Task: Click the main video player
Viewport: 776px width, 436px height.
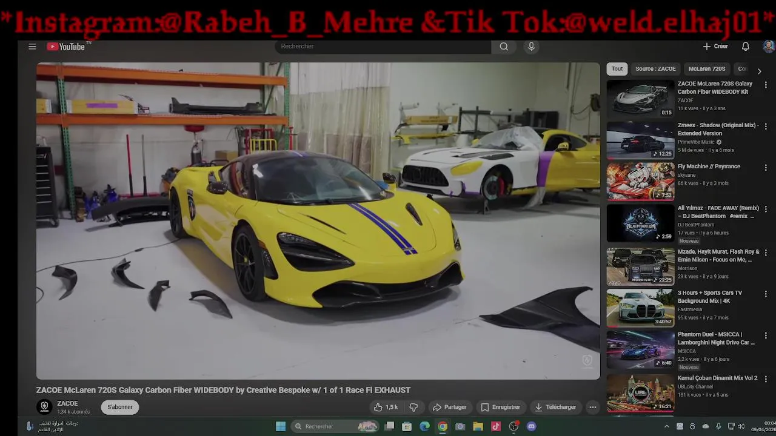Action: click(x=318, y=221)
